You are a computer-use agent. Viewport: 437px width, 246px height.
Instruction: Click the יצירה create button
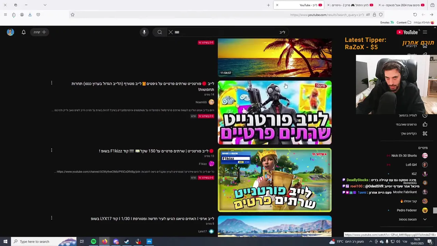40,32
